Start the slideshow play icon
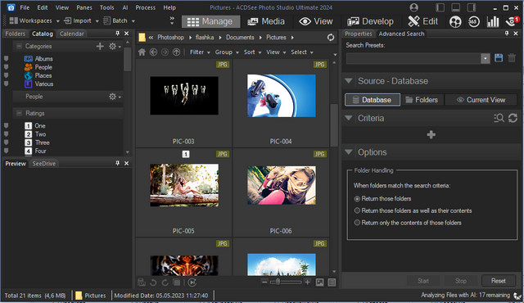Screen dimensions: 524x303 [x=192, y=283]
